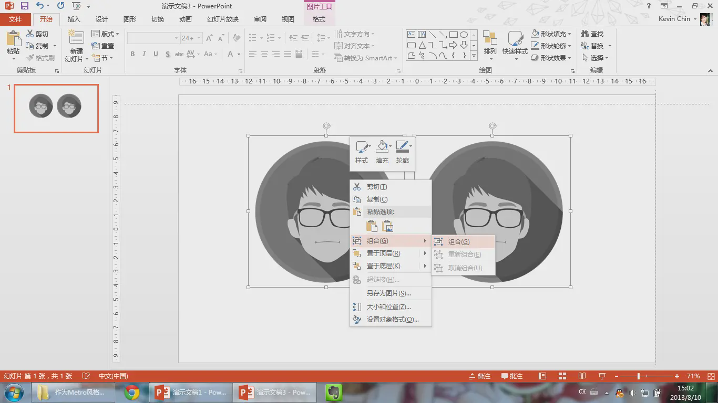
Task: Select Group (组合) in the submenu
Action: pyautogui.click(x=458, y=242)
